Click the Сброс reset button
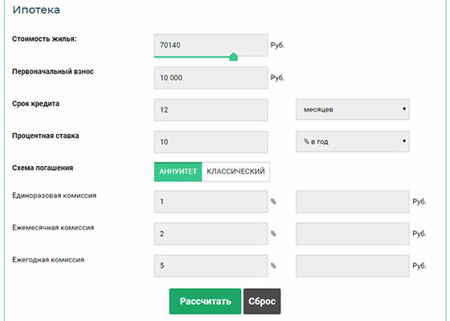This screenshot has height=321, width=450. point(262,301)
